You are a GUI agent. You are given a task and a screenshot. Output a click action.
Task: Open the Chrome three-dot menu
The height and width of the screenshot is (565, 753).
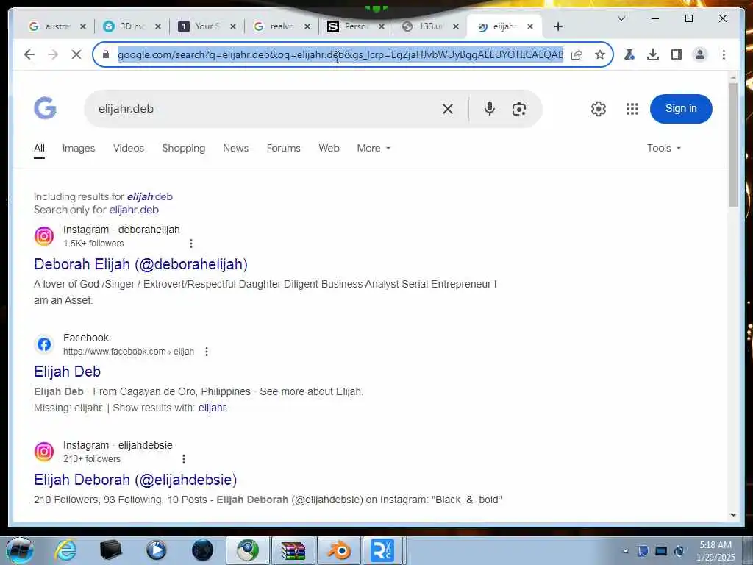click(x=724, y=54)
